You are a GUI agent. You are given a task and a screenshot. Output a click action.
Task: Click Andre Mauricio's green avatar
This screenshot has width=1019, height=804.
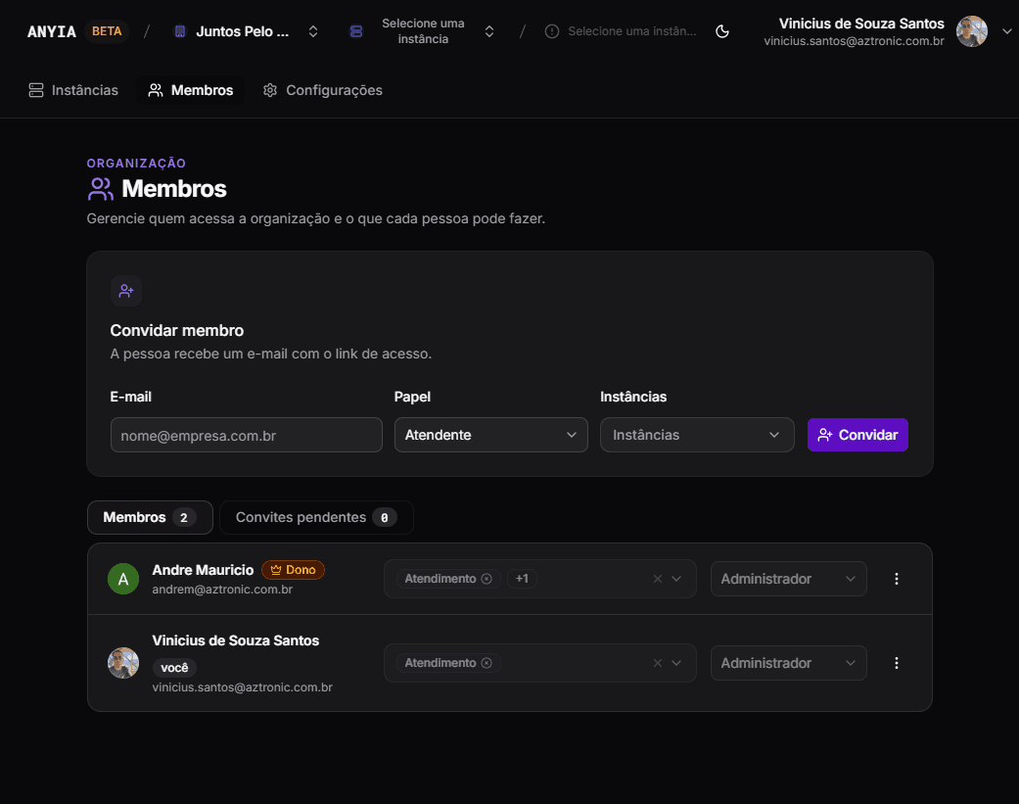point(123,579)
